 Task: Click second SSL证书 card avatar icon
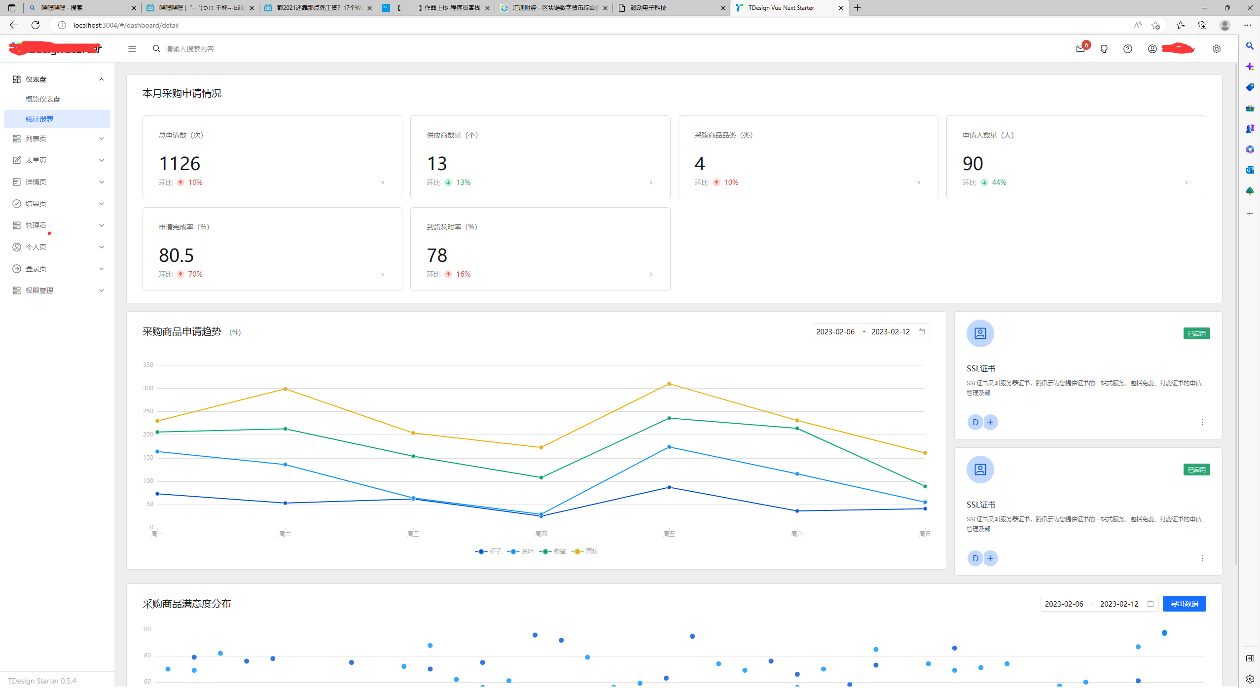tap(980, 470)
